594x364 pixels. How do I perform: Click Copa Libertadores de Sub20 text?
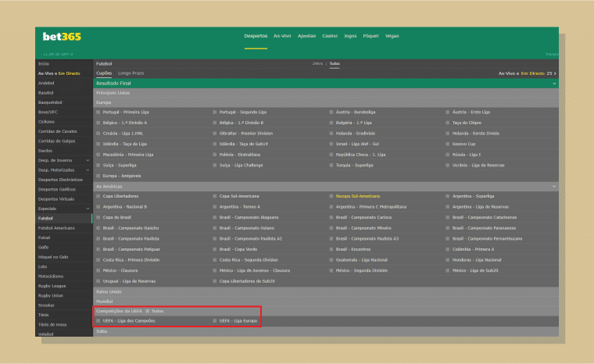pos(247,281)
